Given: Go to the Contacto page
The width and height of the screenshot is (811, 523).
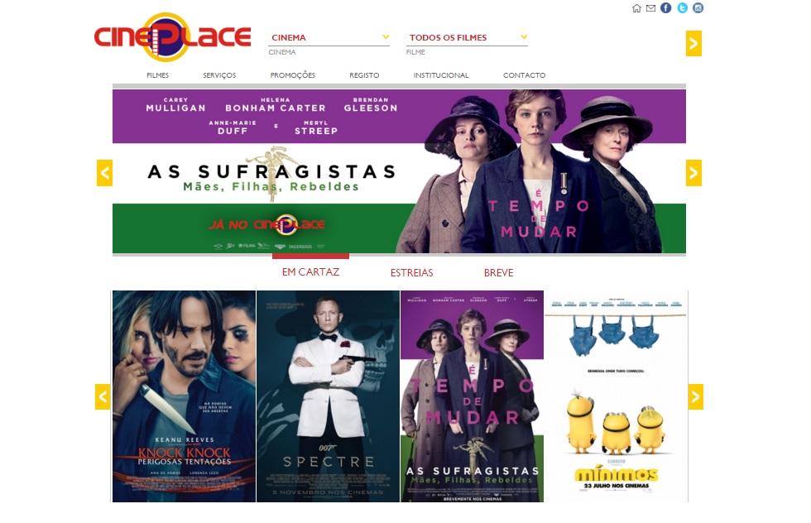Looking at the screenshot, I should pyautogui.click(x=525, y=75).
